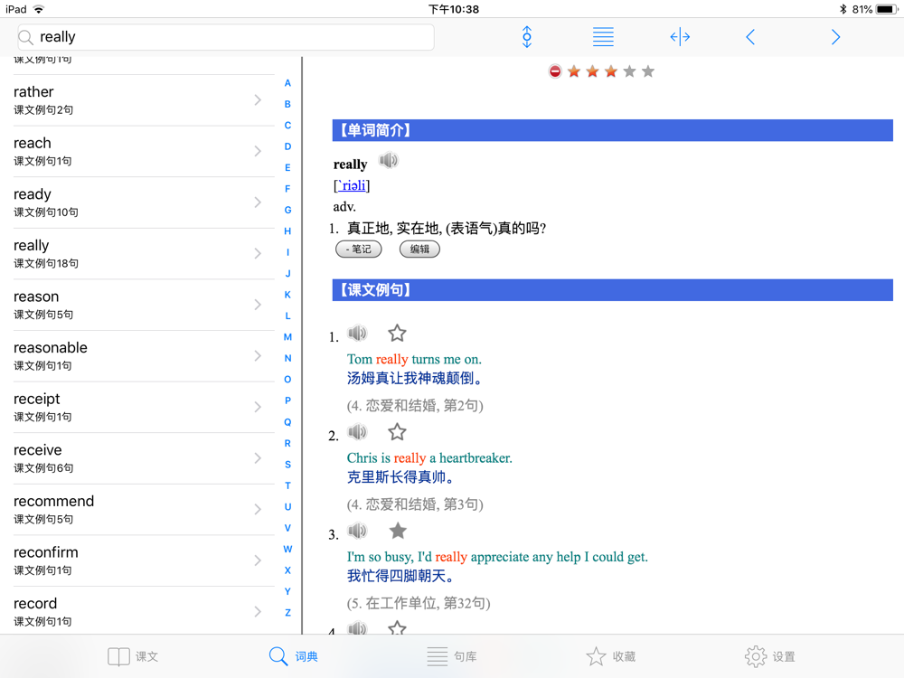
Task: Clear rating with red no-entry icon
Action: (x=555, y=71)
